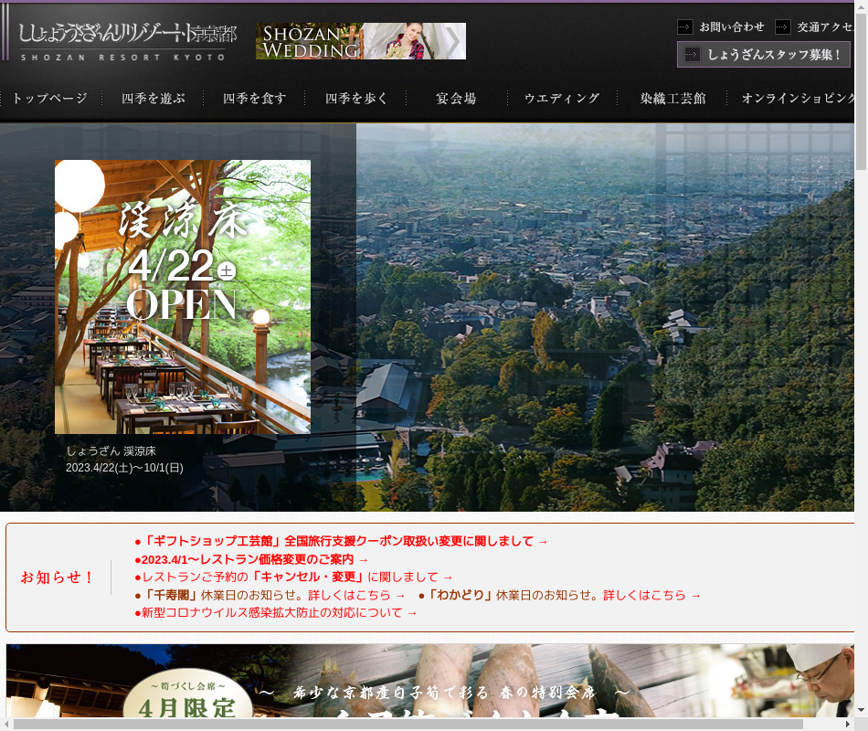The height and width of the screenshot is (731, 868).
Task: Click the arrow icon beside お問い合わせ
Action: 685,27
